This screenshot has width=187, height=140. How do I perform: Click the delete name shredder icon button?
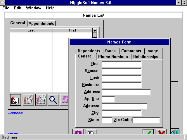(41, 100)
